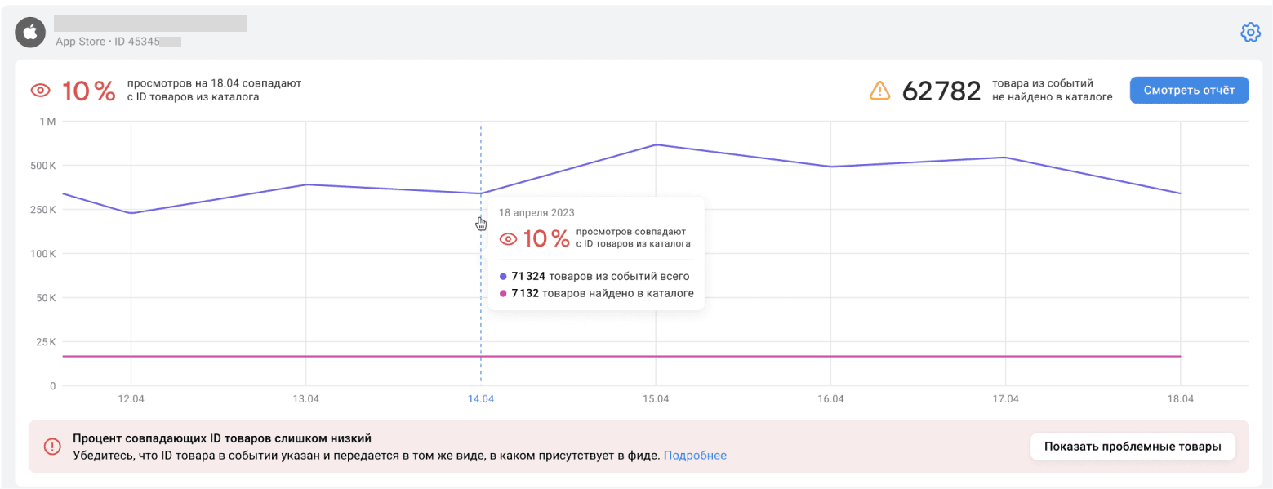Follow the Подробнее link

(695, 456)
